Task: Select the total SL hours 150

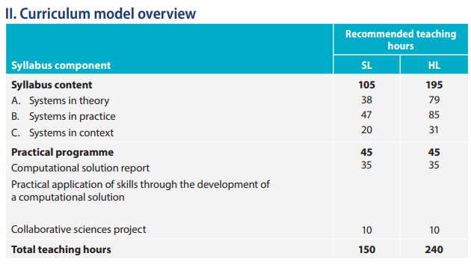Action: click(366, 249)
